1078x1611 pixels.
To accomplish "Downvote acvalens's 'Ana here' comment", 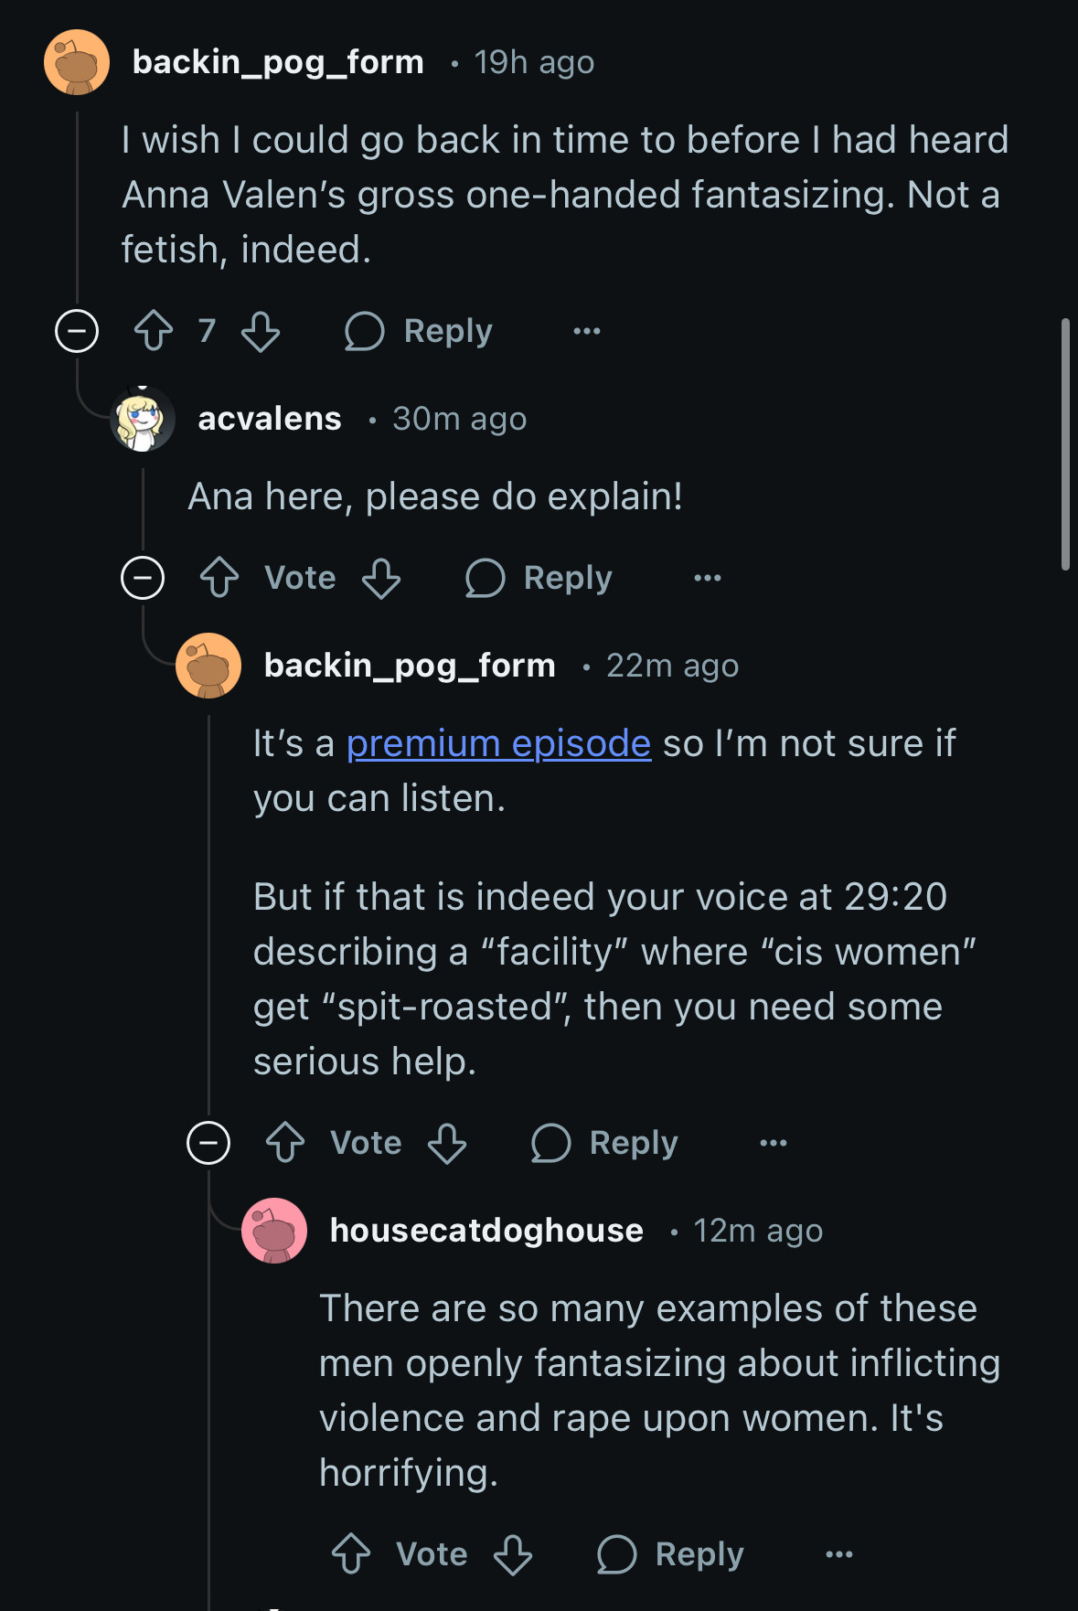I will (x=381, y=578).
